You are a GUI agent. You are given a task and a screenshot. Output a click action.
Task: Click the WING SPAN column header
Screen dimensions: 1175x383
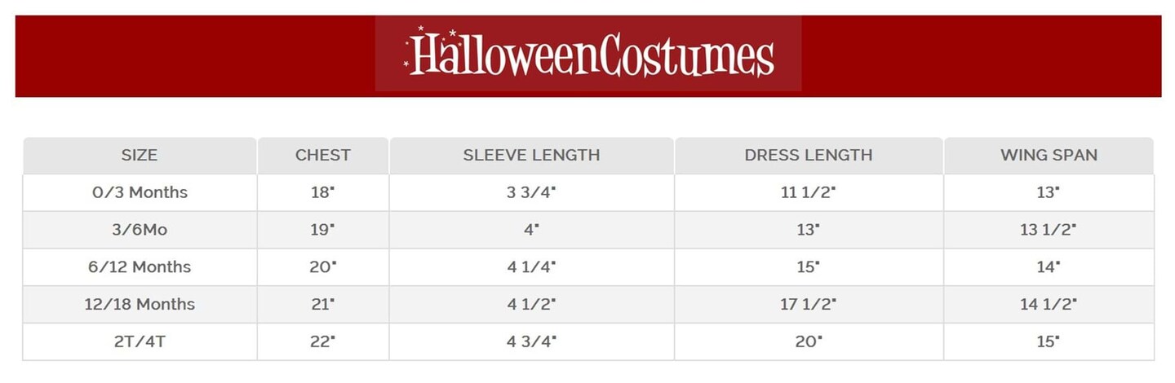coord(1049,155)
